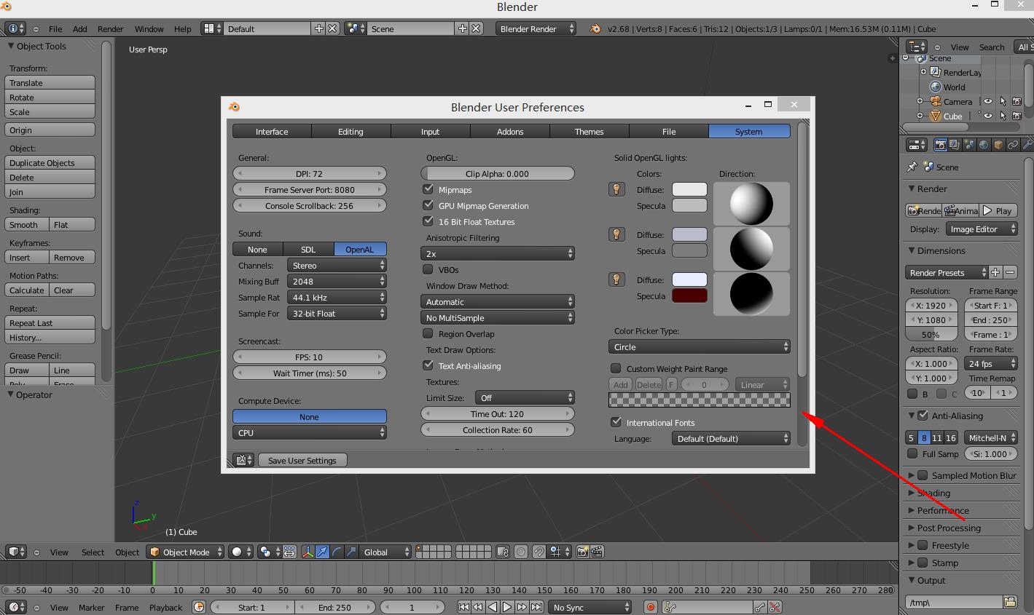
Task: Click the file browser icon beside /tmp\ path
Action: 1010,602
